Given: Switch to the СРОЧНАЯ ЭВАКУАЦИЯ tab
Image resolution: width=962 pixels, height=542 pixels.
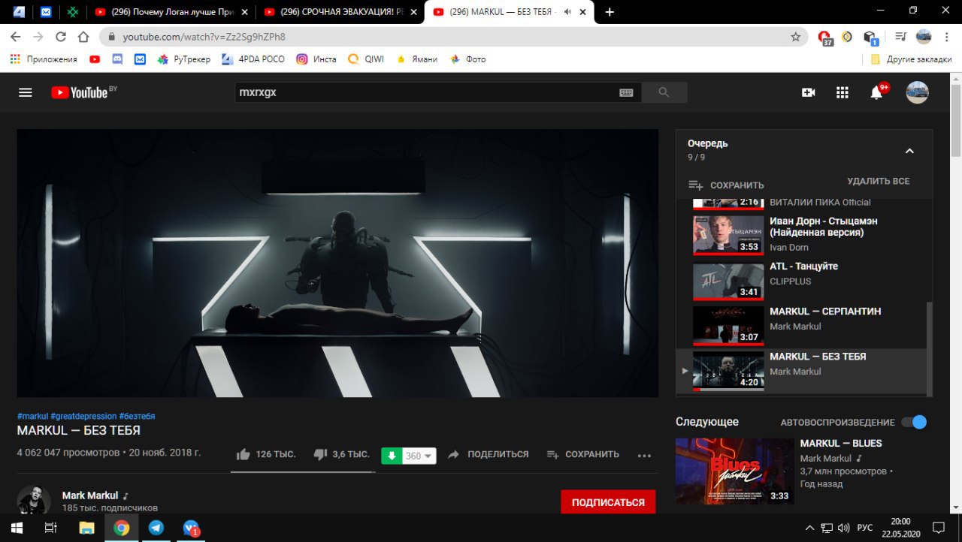Looking at the screenshot, I should coord(339,11).
